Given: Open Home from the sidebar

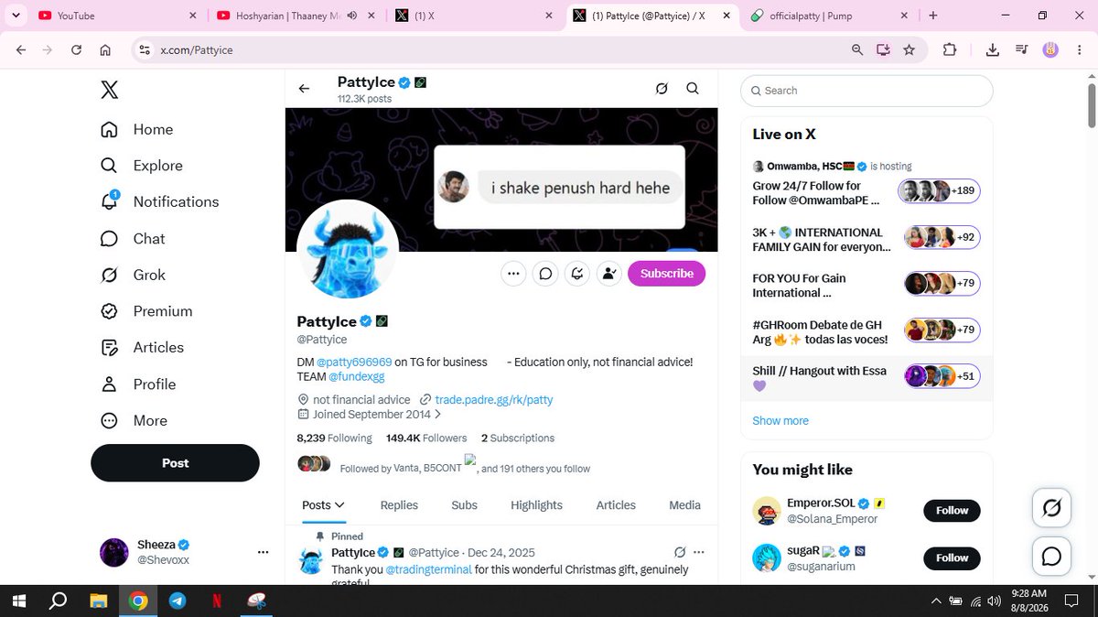Looking at the screenshot, I should coord(136,129).
